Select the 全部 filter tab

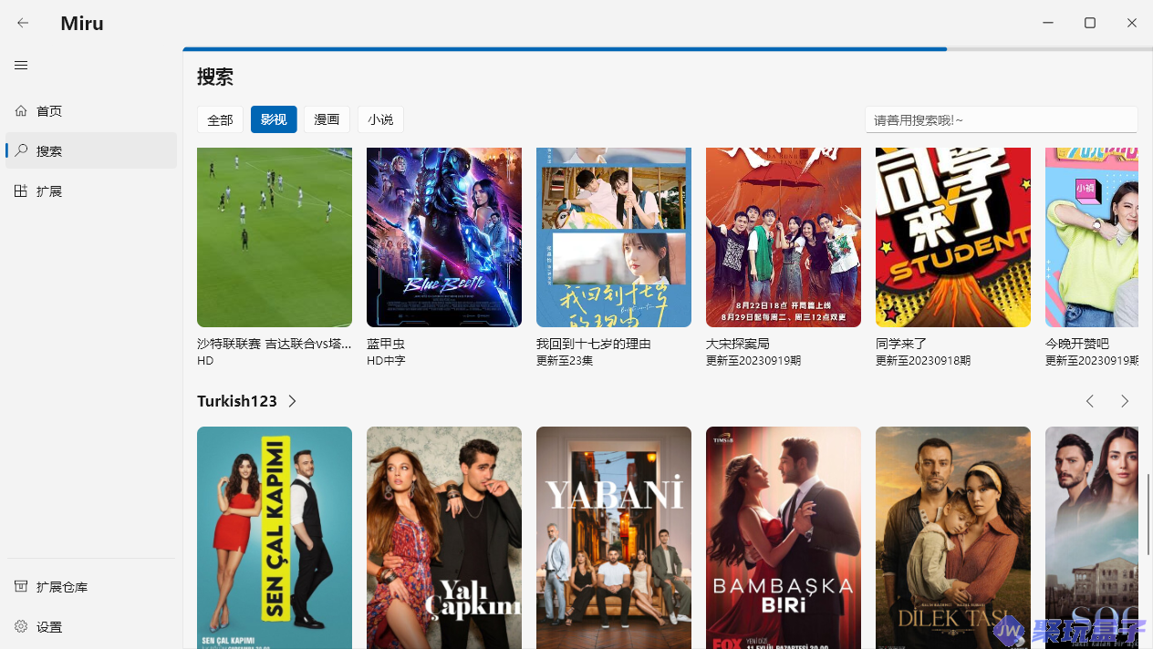220,119
